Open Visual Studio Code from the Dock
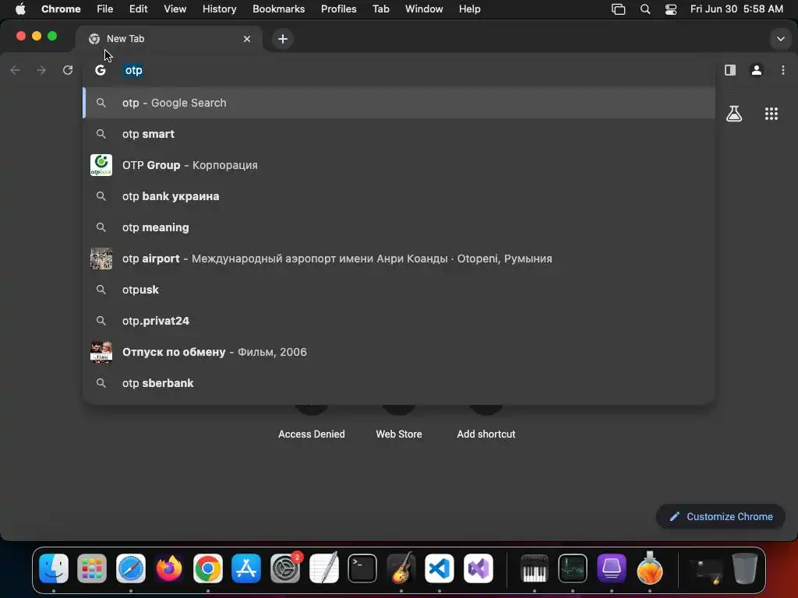798x598 pixels. tap(440, 568)
